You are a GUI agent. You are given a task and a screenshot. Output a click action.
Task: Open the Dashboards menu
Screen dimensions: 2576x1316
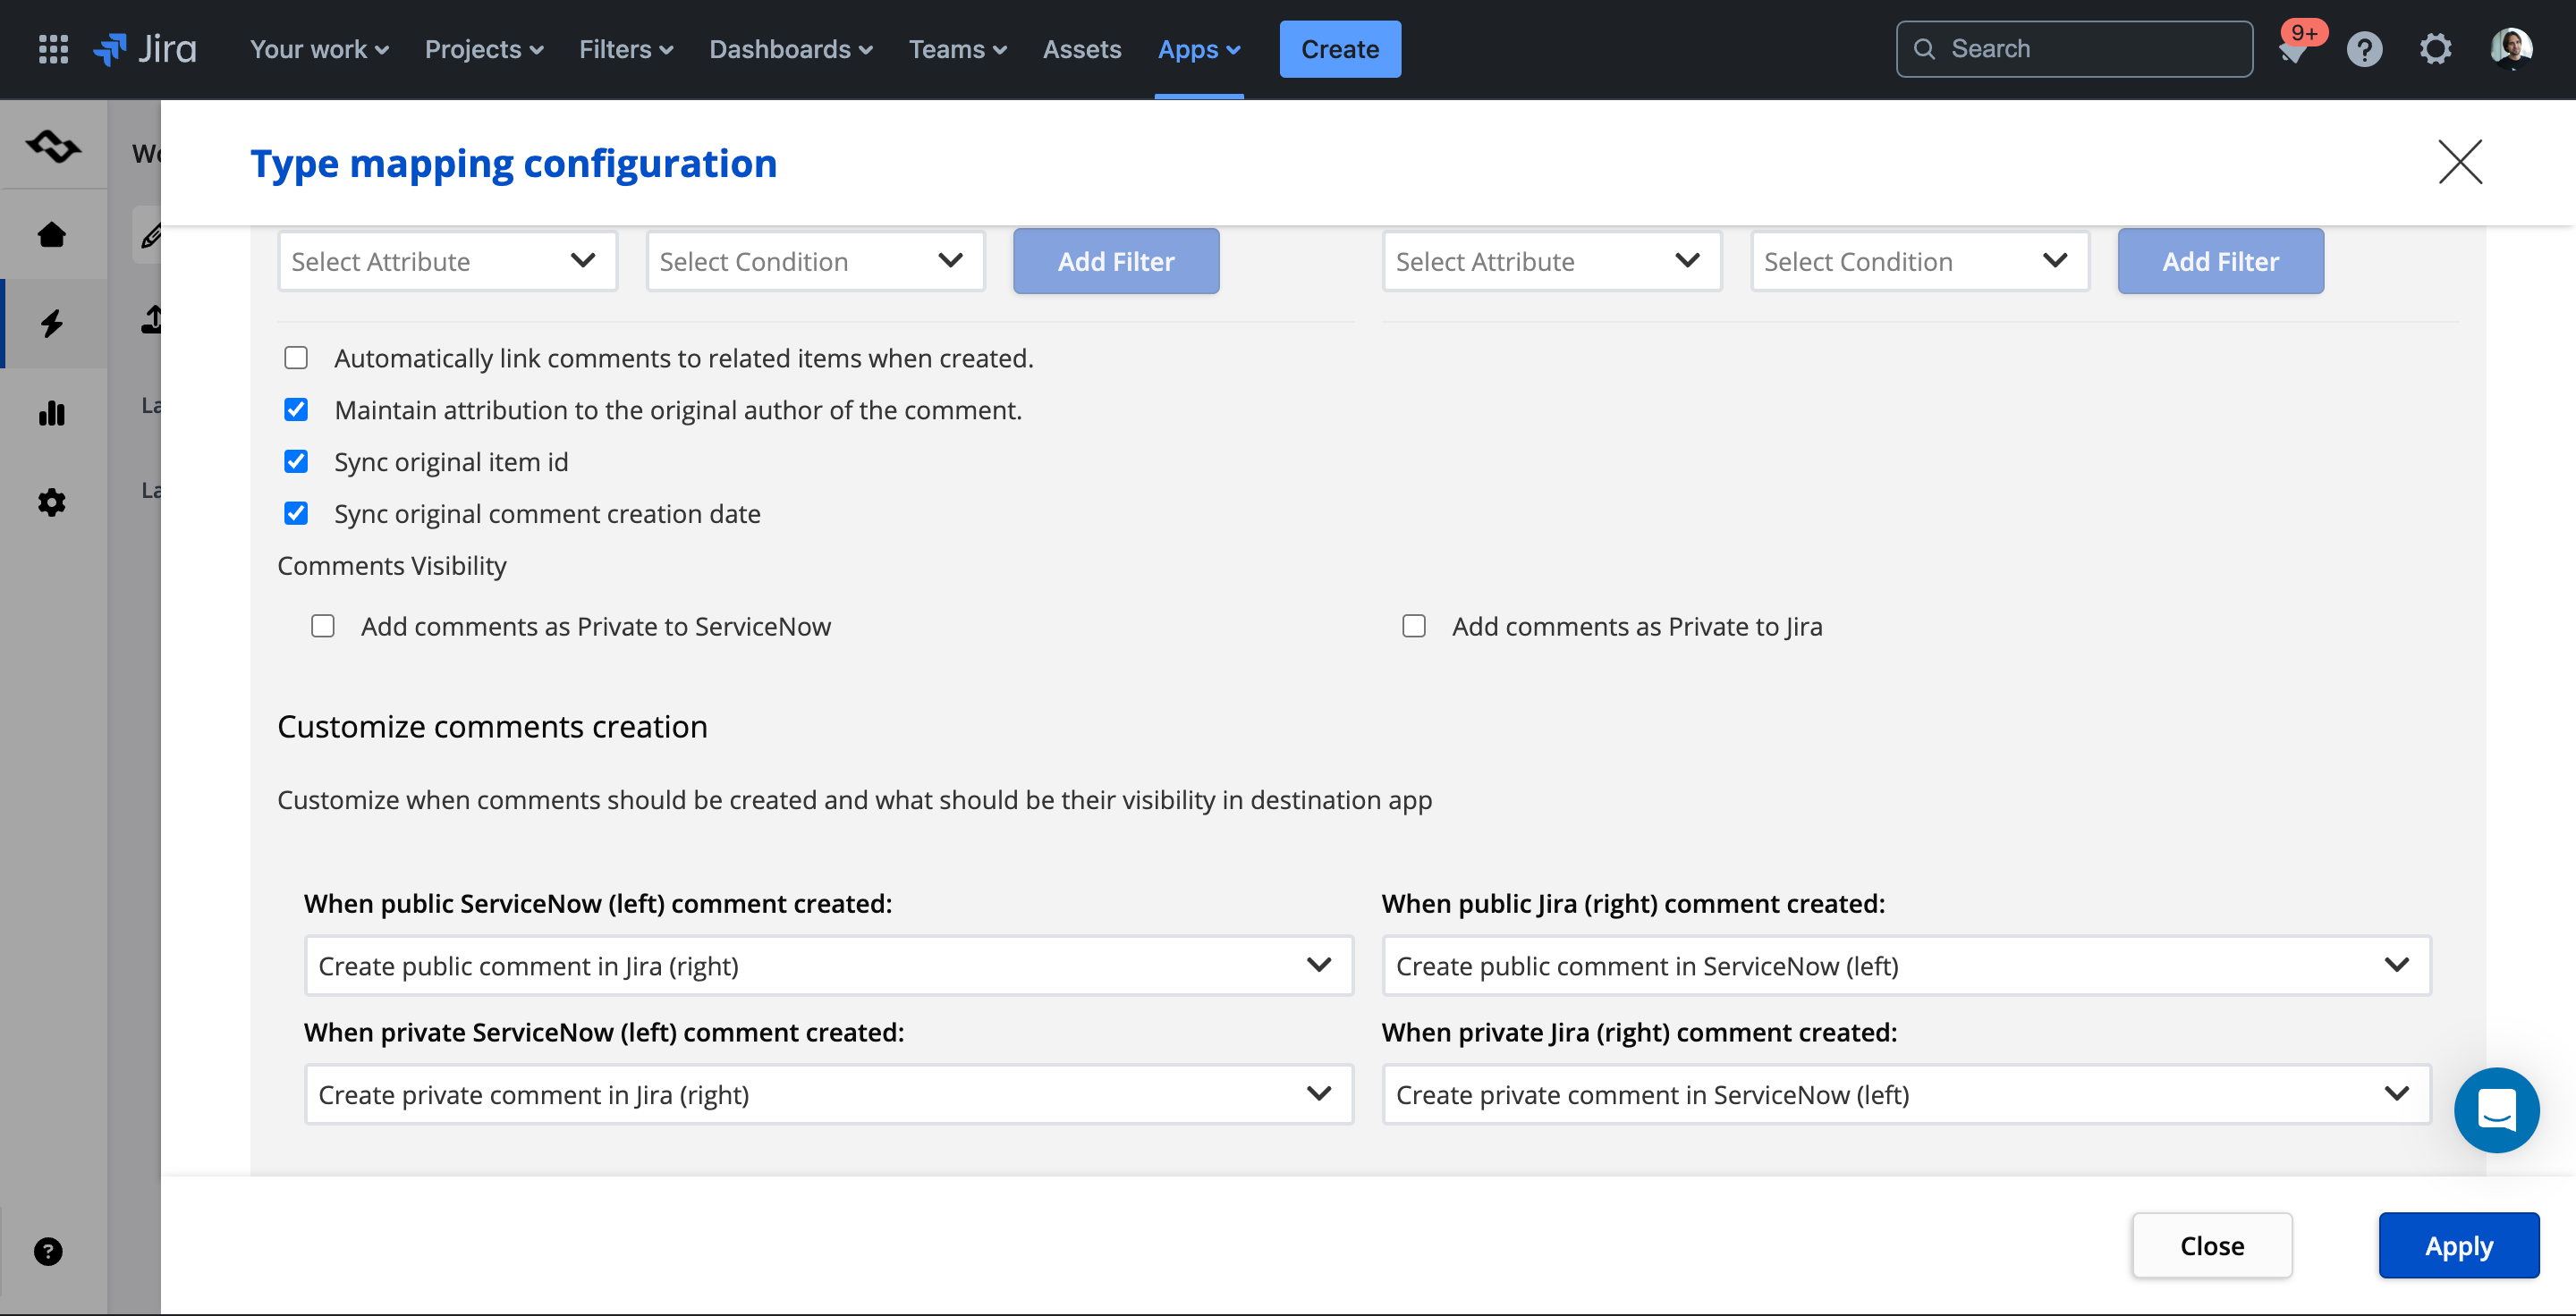(791, 49)
